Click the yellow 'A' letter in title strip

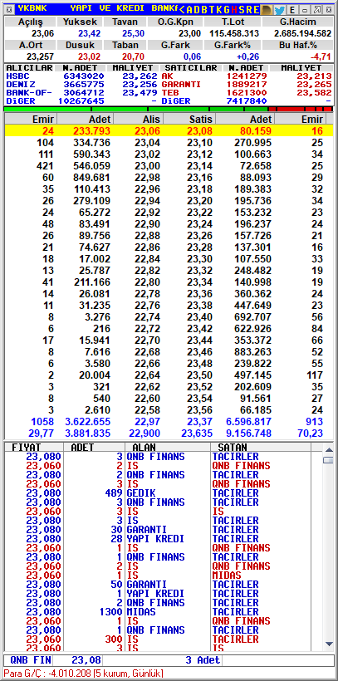[x=189, y=10]
